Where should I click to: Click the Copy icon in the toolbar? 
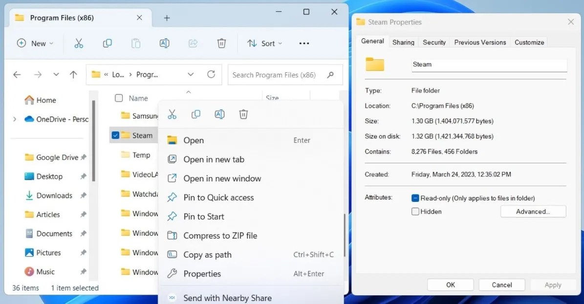[x=108, y=43]
